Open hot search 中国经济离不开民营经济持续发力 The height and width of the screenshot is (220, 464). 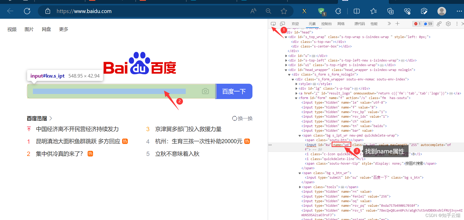coord(77,129)
